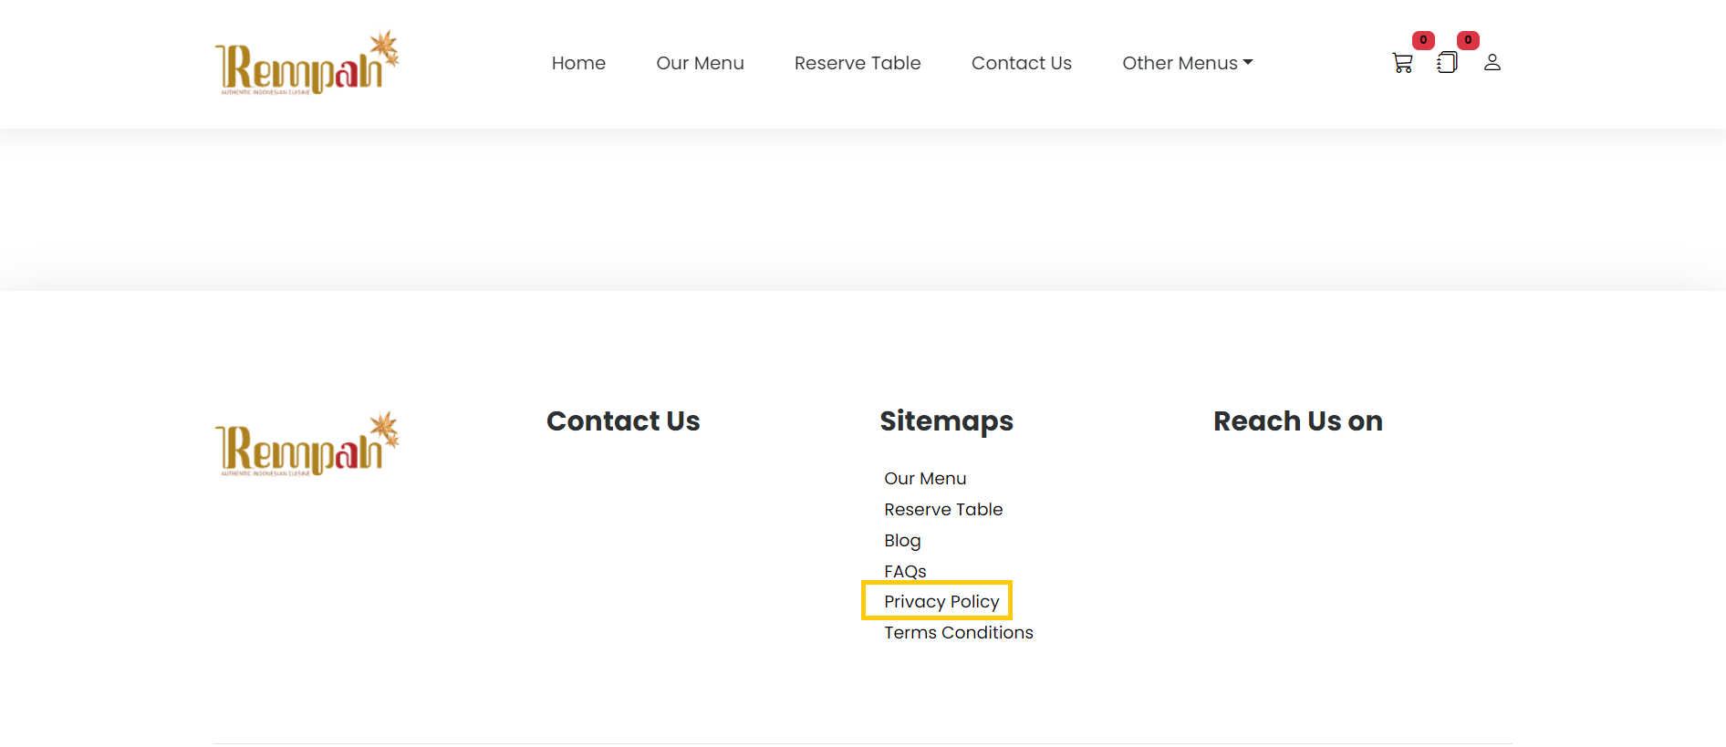Click the Rempah logo in the header

tap(307, 63)
